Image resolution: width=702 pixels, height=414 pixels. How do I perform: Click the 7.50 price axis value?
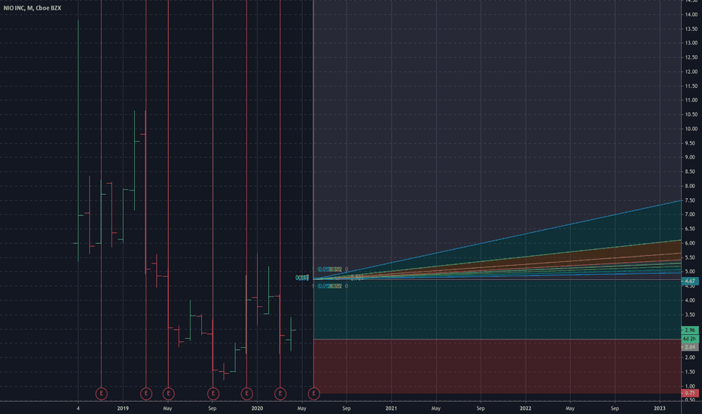click(x=691, y=200)
